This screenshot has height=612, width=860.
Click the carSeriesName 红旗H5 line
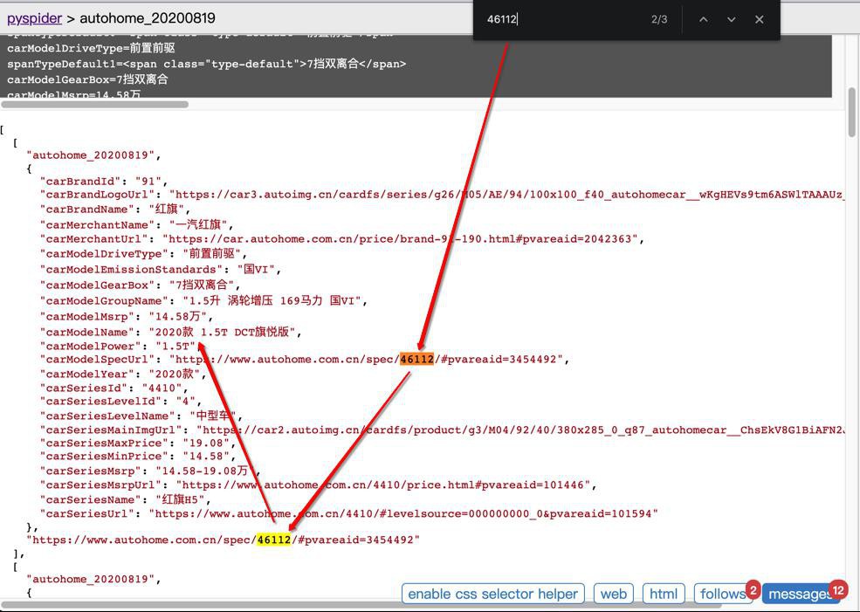click(125, 499)
